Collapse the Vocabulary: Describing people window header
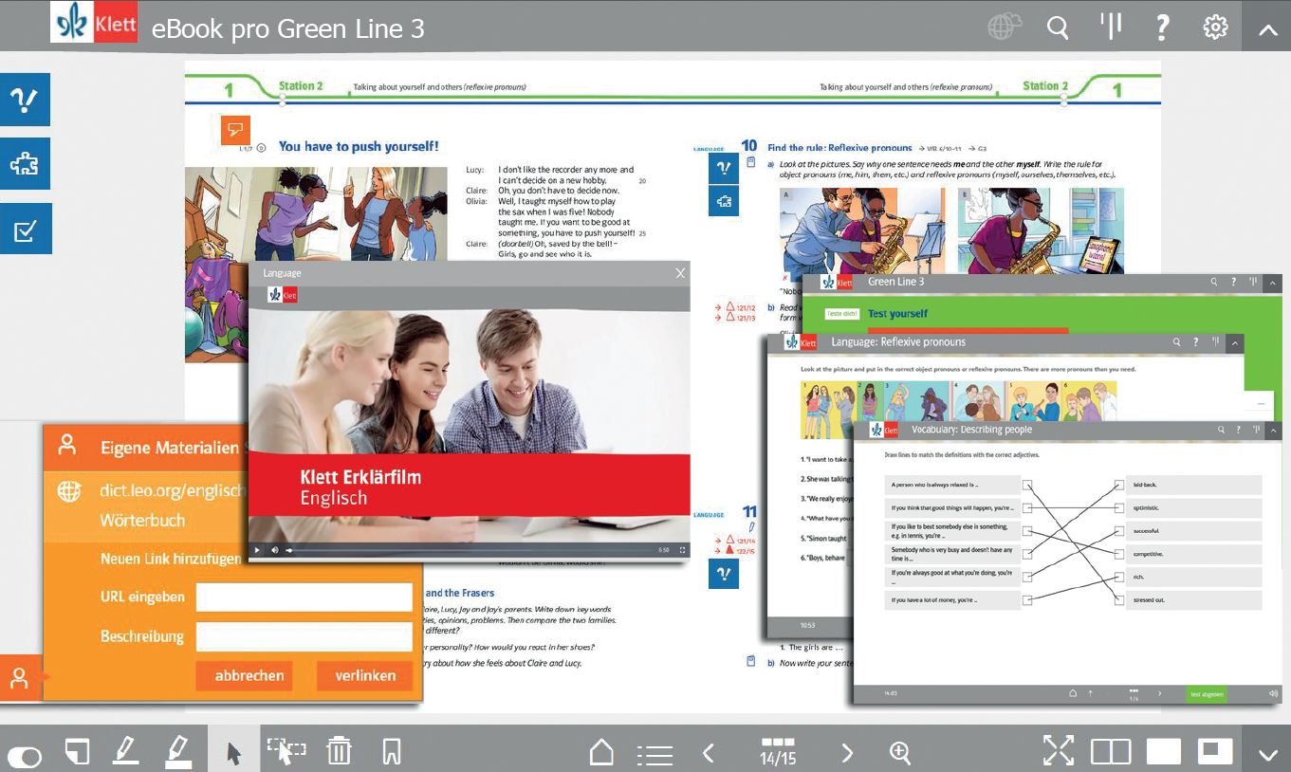 pos(1271,430)
